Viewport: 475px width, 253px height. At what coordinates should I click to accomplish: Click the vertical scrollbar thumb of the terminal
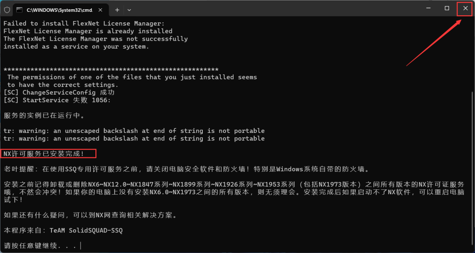(x=472, y=169)
